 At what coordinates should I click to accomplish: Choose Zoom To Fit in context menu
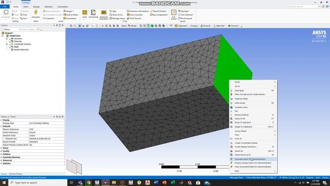pyautogui.click(x=253, y=119)
